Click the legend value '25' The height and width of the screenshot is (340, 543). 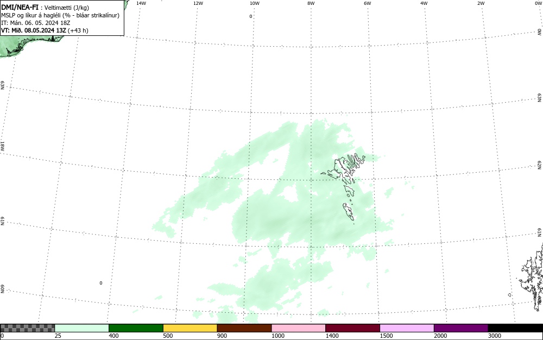coord(58,336)
